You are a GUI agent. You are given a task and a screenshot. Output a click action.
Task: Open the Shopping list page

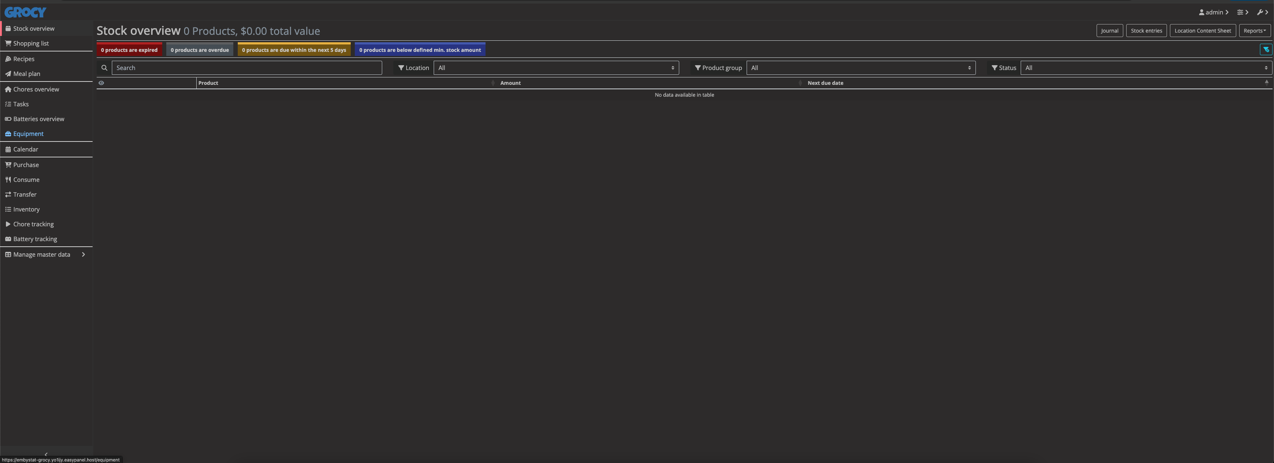coord(31,43)
